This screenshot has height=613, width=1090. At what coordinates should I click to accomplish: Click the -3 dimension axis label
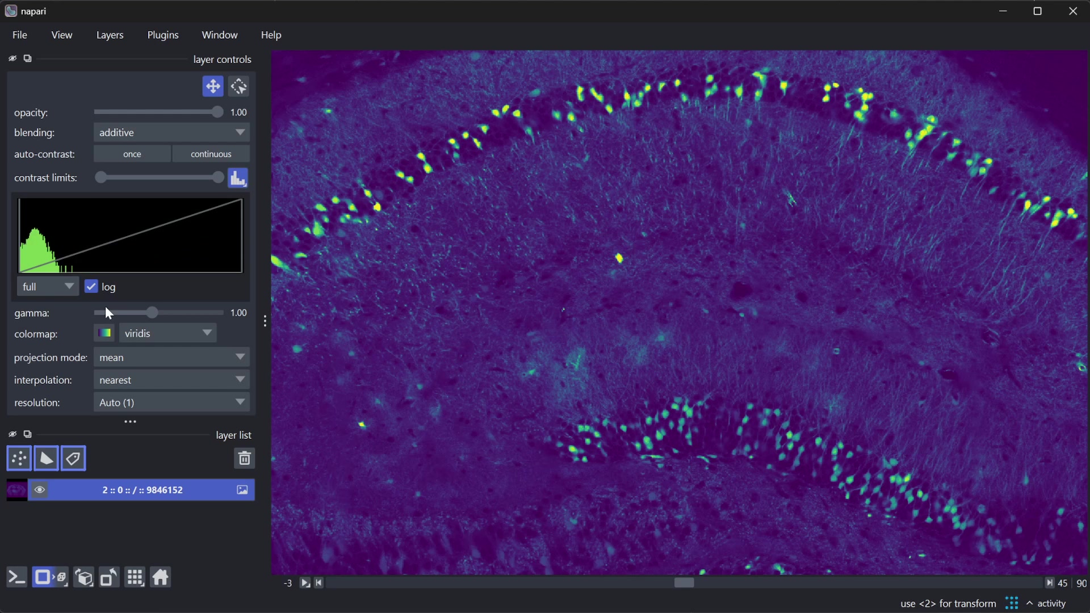(288, 583)
